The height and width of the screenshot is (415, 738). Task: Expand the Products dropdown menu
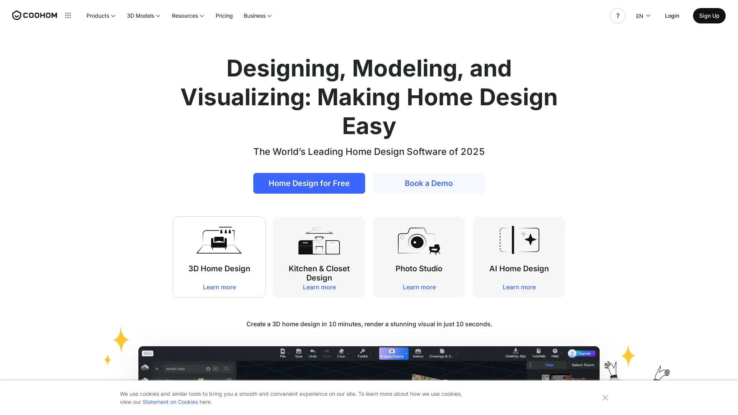tap(101, 16)
